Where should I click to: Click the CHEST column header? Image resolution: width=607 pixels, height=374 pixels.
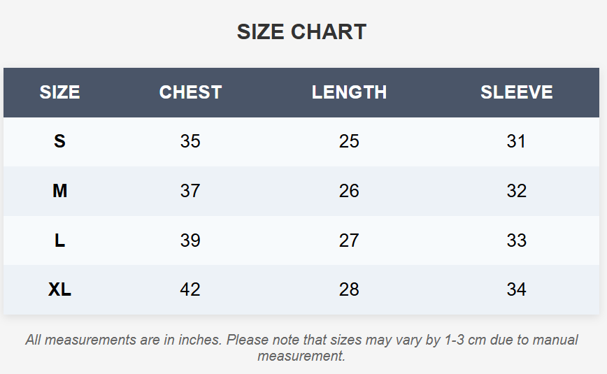[190, 92]
